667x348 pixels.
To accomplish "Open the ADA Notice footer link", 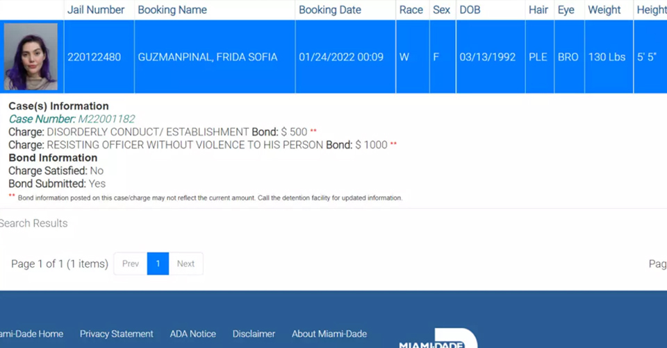I will coord(192,333).
